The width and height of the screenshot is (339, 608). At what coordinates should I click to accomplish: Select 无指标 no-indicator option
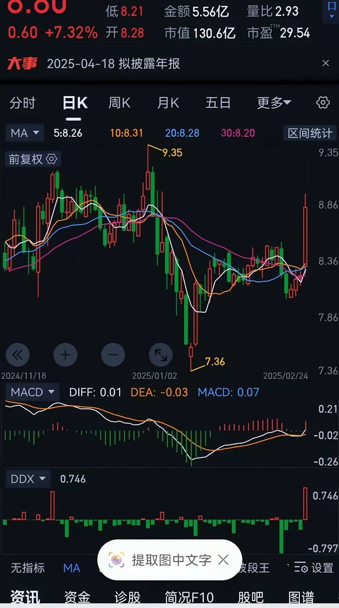[x=28, y=568]
